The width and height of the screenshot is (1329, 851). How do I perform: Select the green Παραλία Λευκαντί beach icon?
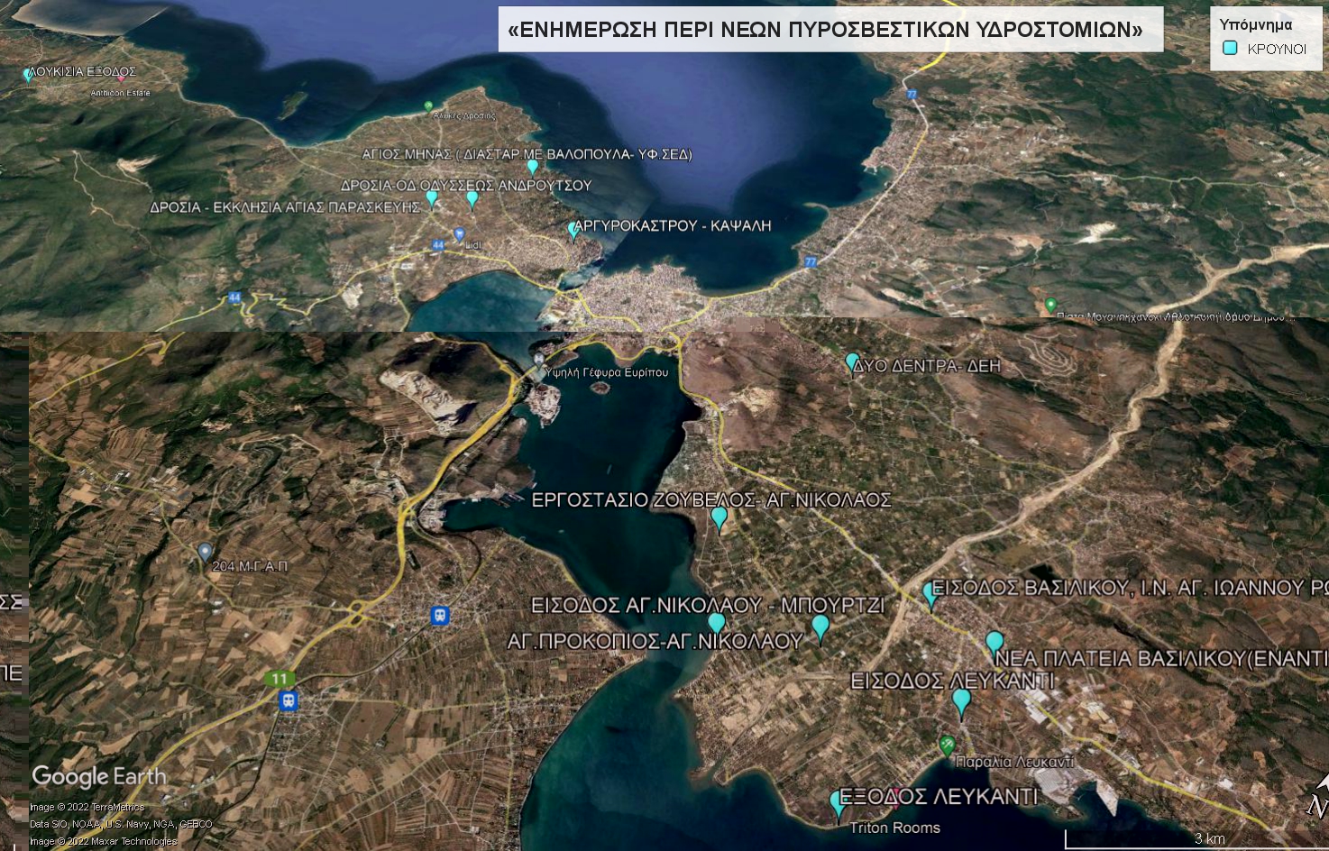pyautogui.click(x=947, y=746)
